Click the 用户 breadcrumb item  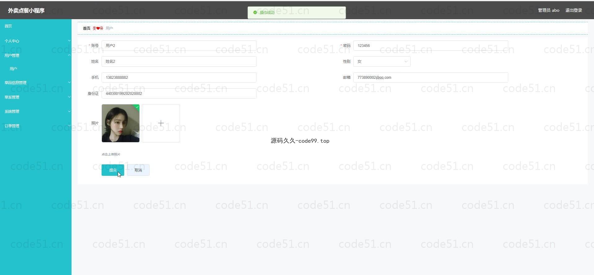[109, 28]
